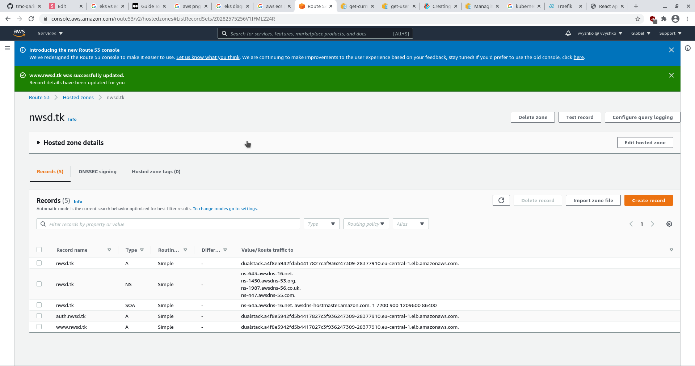This screenshot has height=366, width=695.
Task: Sort by Type column arrow
Action: [x=142, y=250]
